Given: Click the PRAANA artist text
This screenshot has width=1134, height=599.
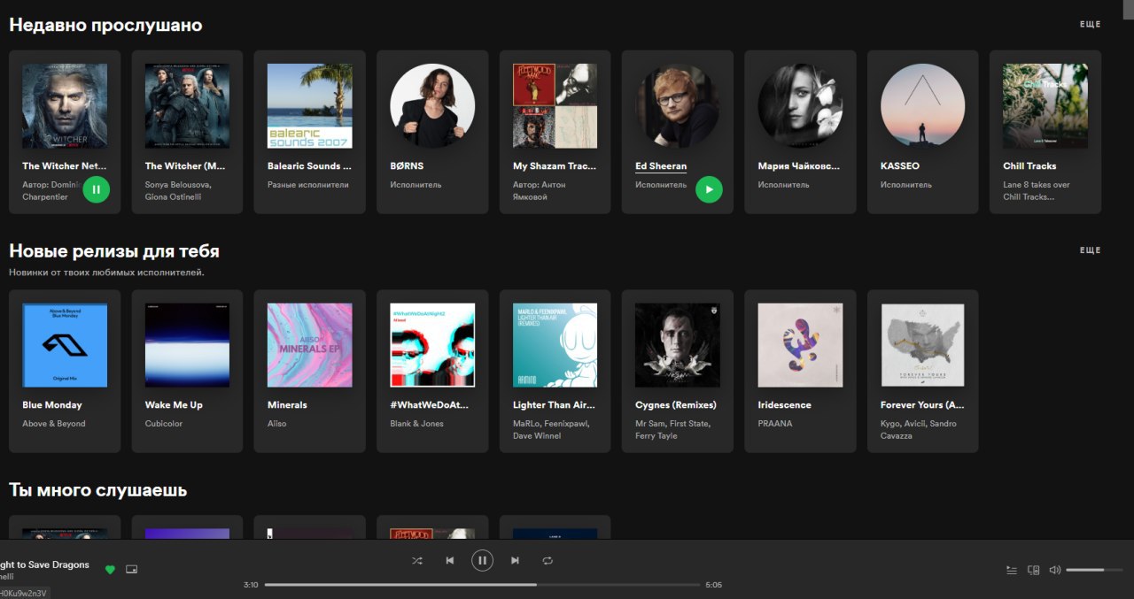Looking at the screenshot, I should (775, 424).
